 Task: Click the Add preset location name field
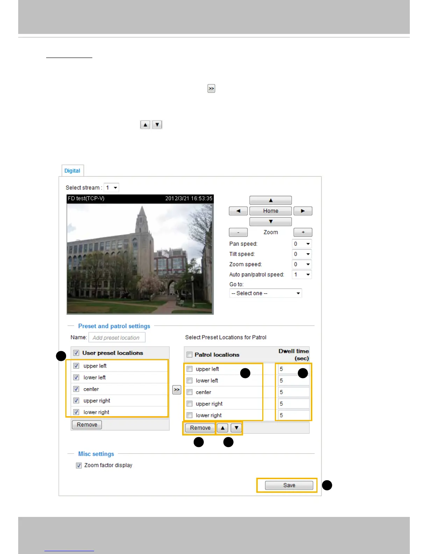pos(117,338)
